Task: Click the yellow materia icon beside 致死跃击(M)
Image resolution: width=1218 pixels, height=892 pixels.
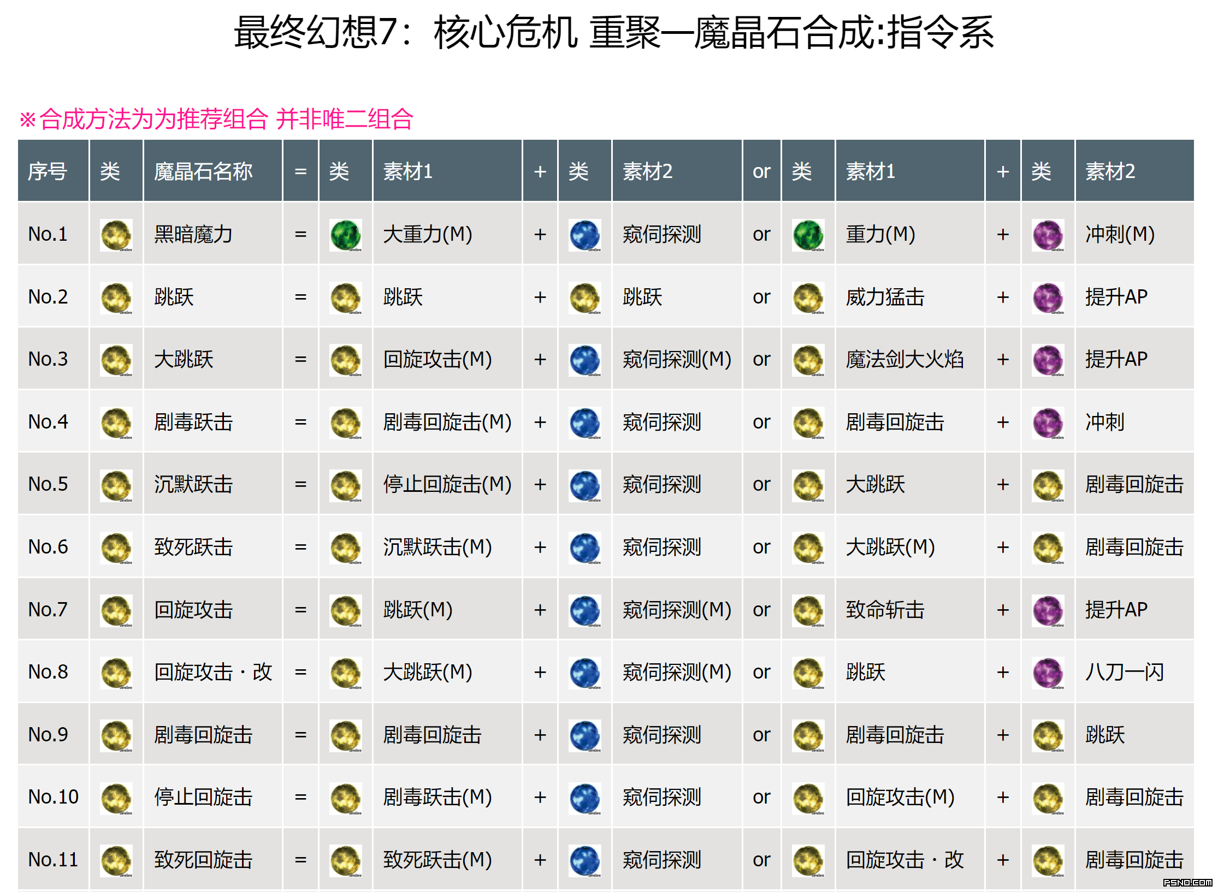Action: 346,860
